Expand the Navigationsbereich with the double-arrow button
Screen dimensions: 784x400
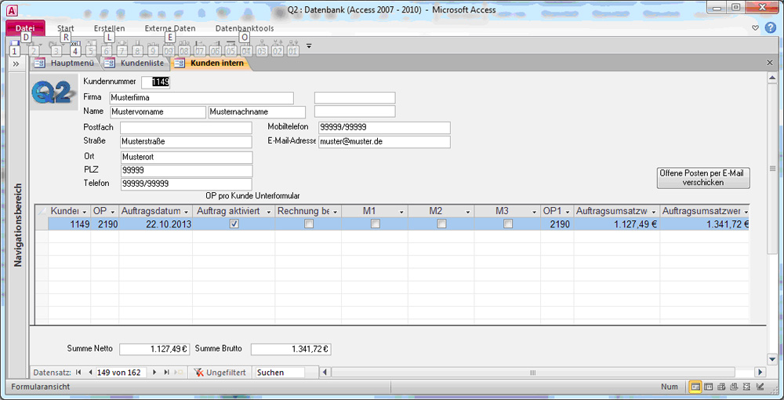click(16, 64)
